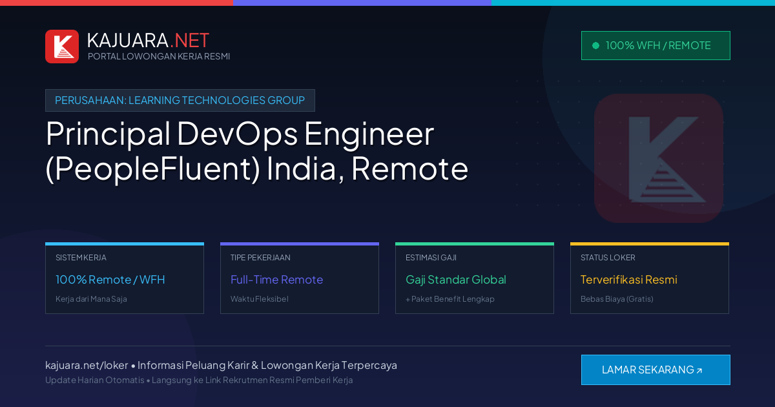Click the LAMAR SEKARANG button
Screen dimensions: 775x407
click(x=656, y=370)
